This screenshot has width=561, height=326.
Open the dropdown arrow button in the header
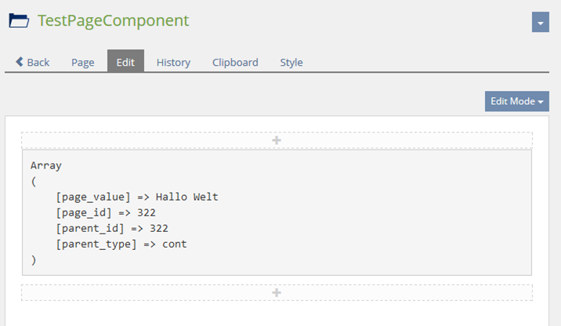pos(540,22)
